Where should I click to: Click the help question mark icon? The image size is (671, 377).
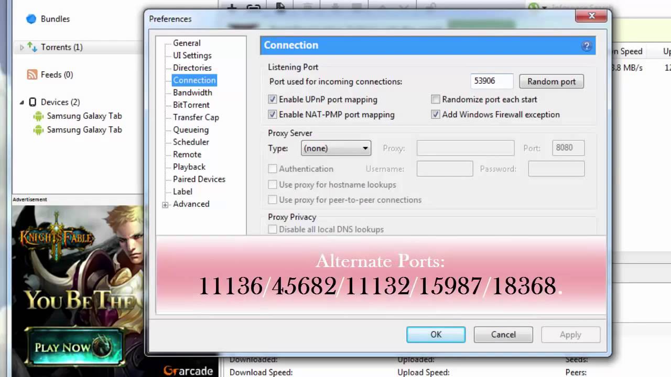pos(587,46)
